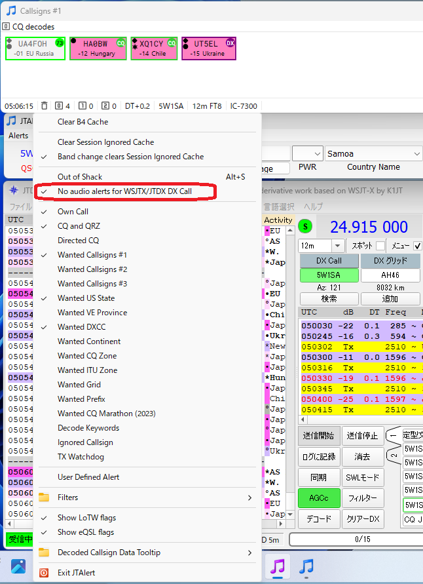Image resolution: width=423 pixels, height=584 pixels.
Task: Choose Out of Shack option
Action: click(147, 176)
